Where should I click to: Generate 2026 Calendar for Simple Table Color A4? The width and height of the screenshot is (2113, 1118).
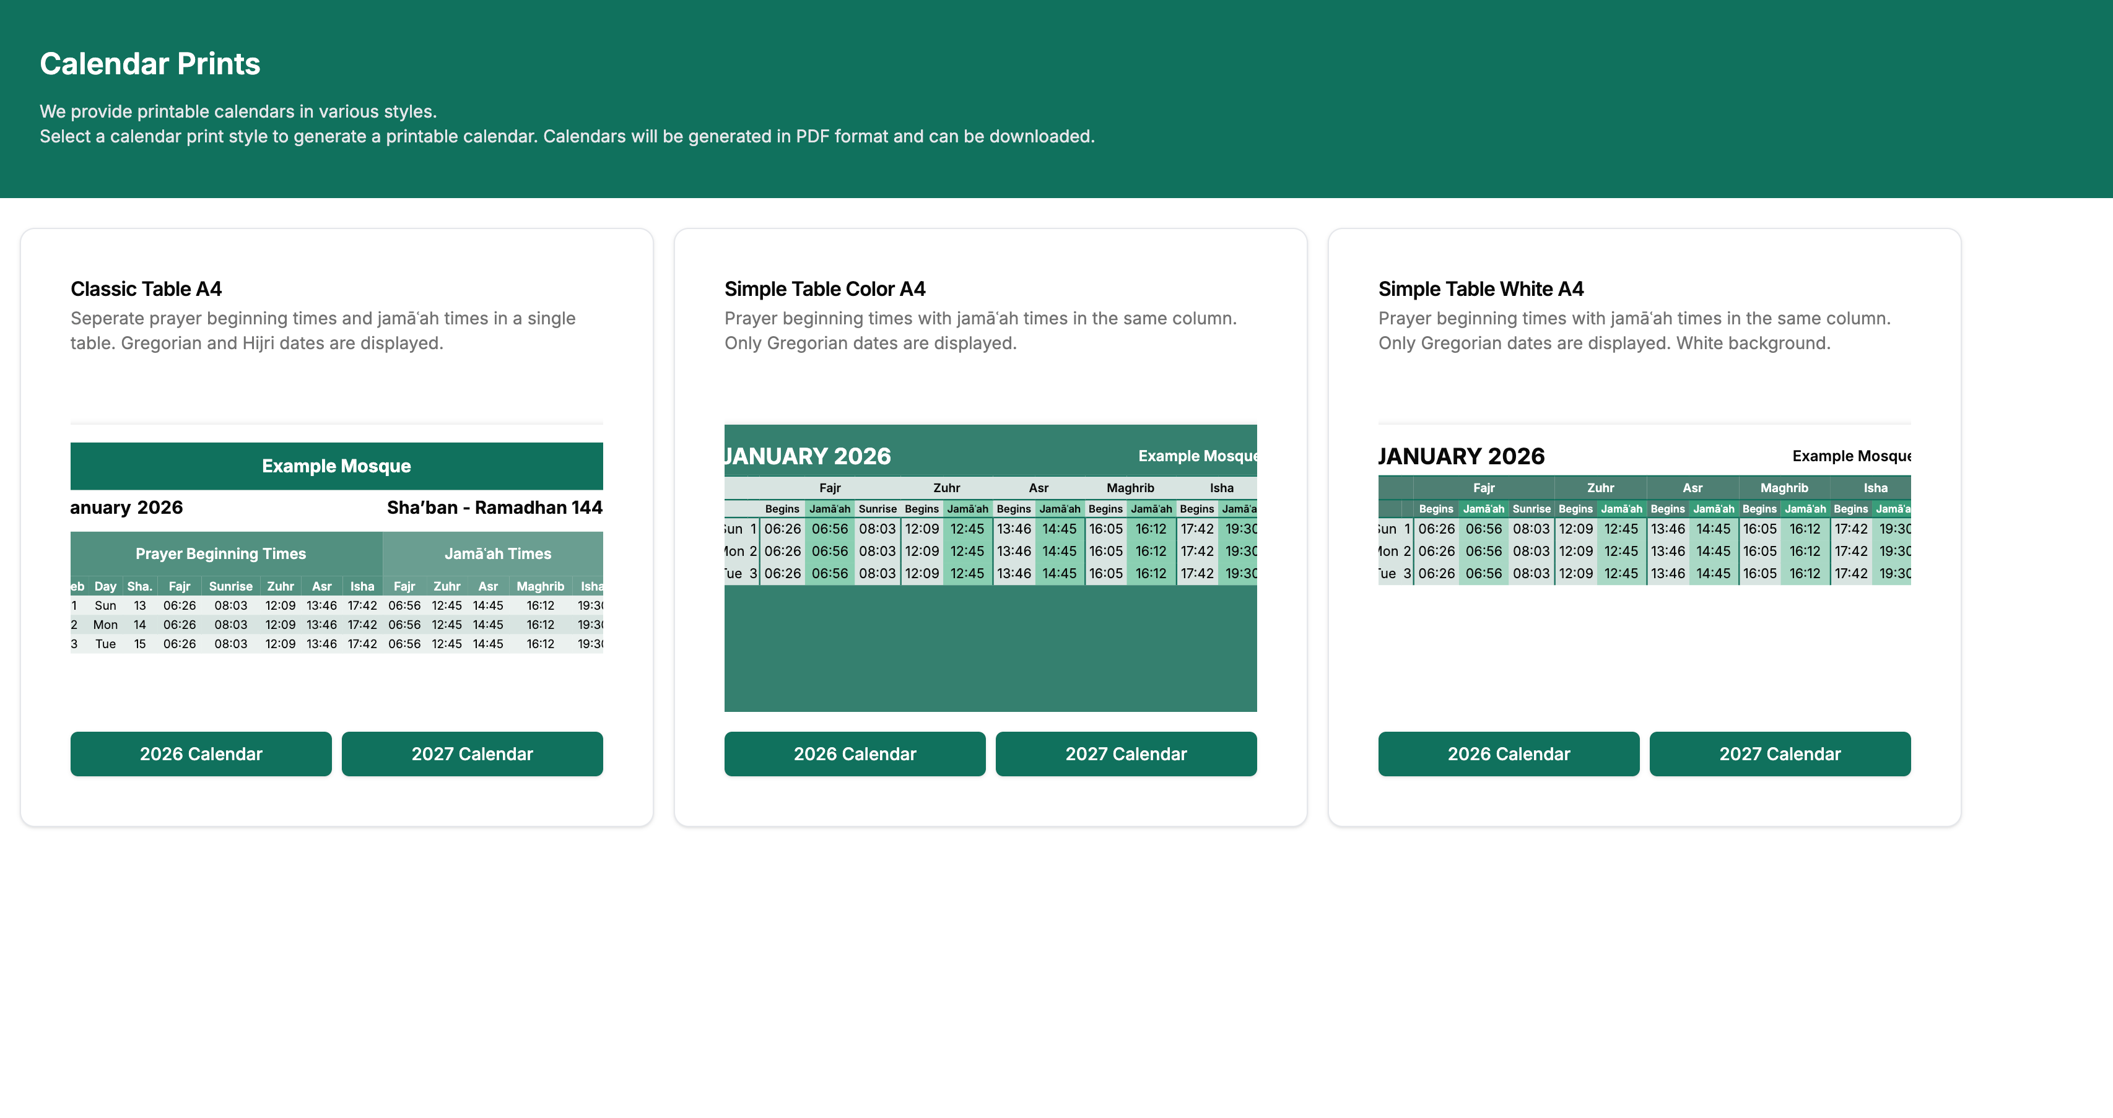[855, 754]
